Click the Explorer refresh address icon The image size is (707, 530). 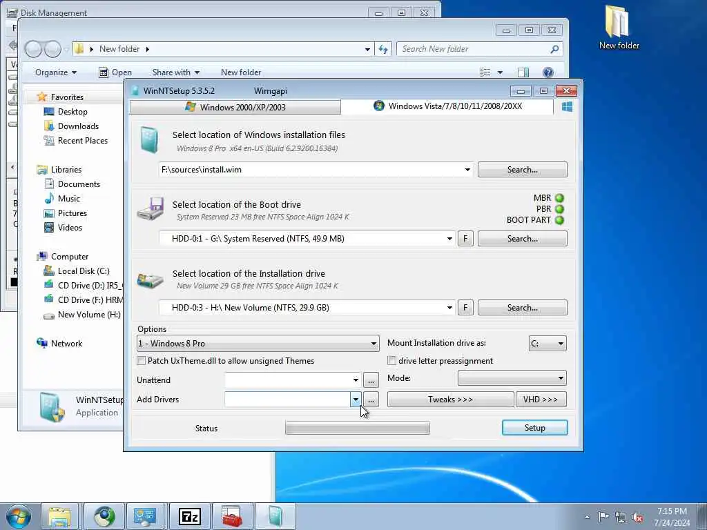[x=383, y=49]
